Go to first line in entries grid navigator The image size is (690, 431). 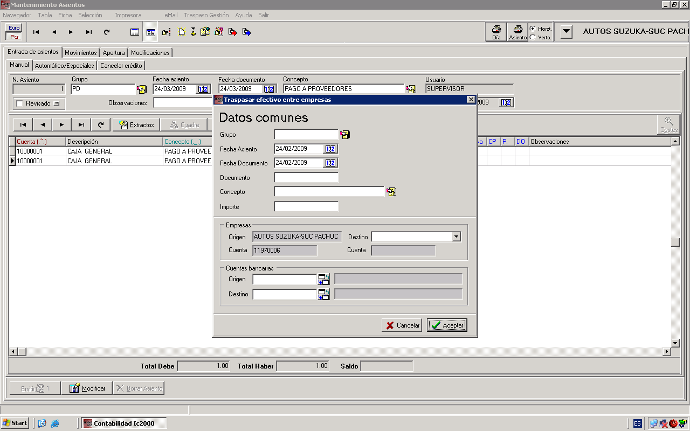[23, 124]
